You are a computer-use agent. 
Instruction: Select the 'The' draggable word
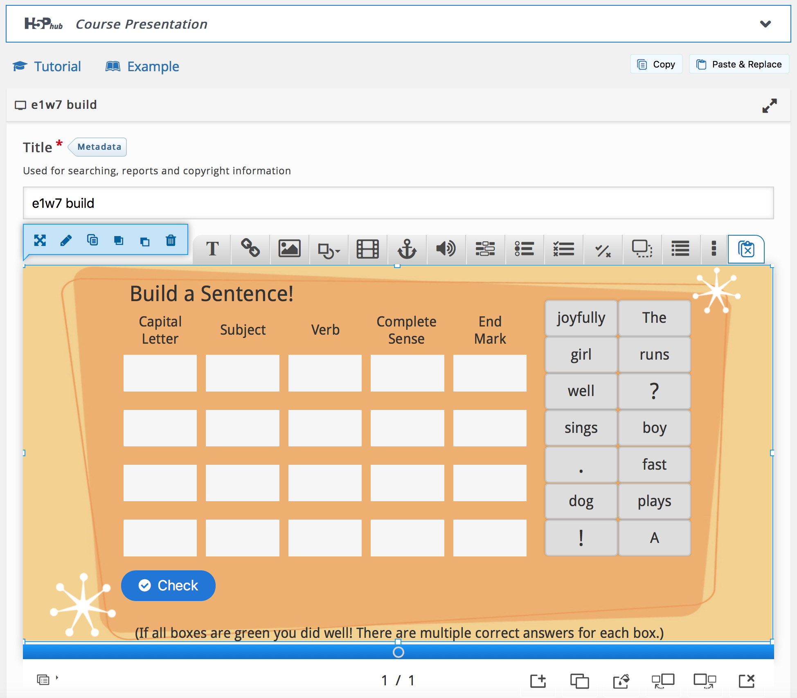tap(654, 318)
